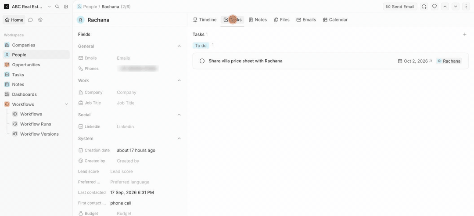The width and height of the screenshot is (474, 216).
Task: Click the Preferred language field value
Action: tap(129, 182)
